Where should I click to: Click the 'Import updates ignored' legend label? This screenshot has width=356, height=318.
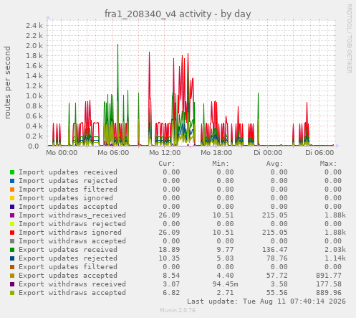pos(66,198)
